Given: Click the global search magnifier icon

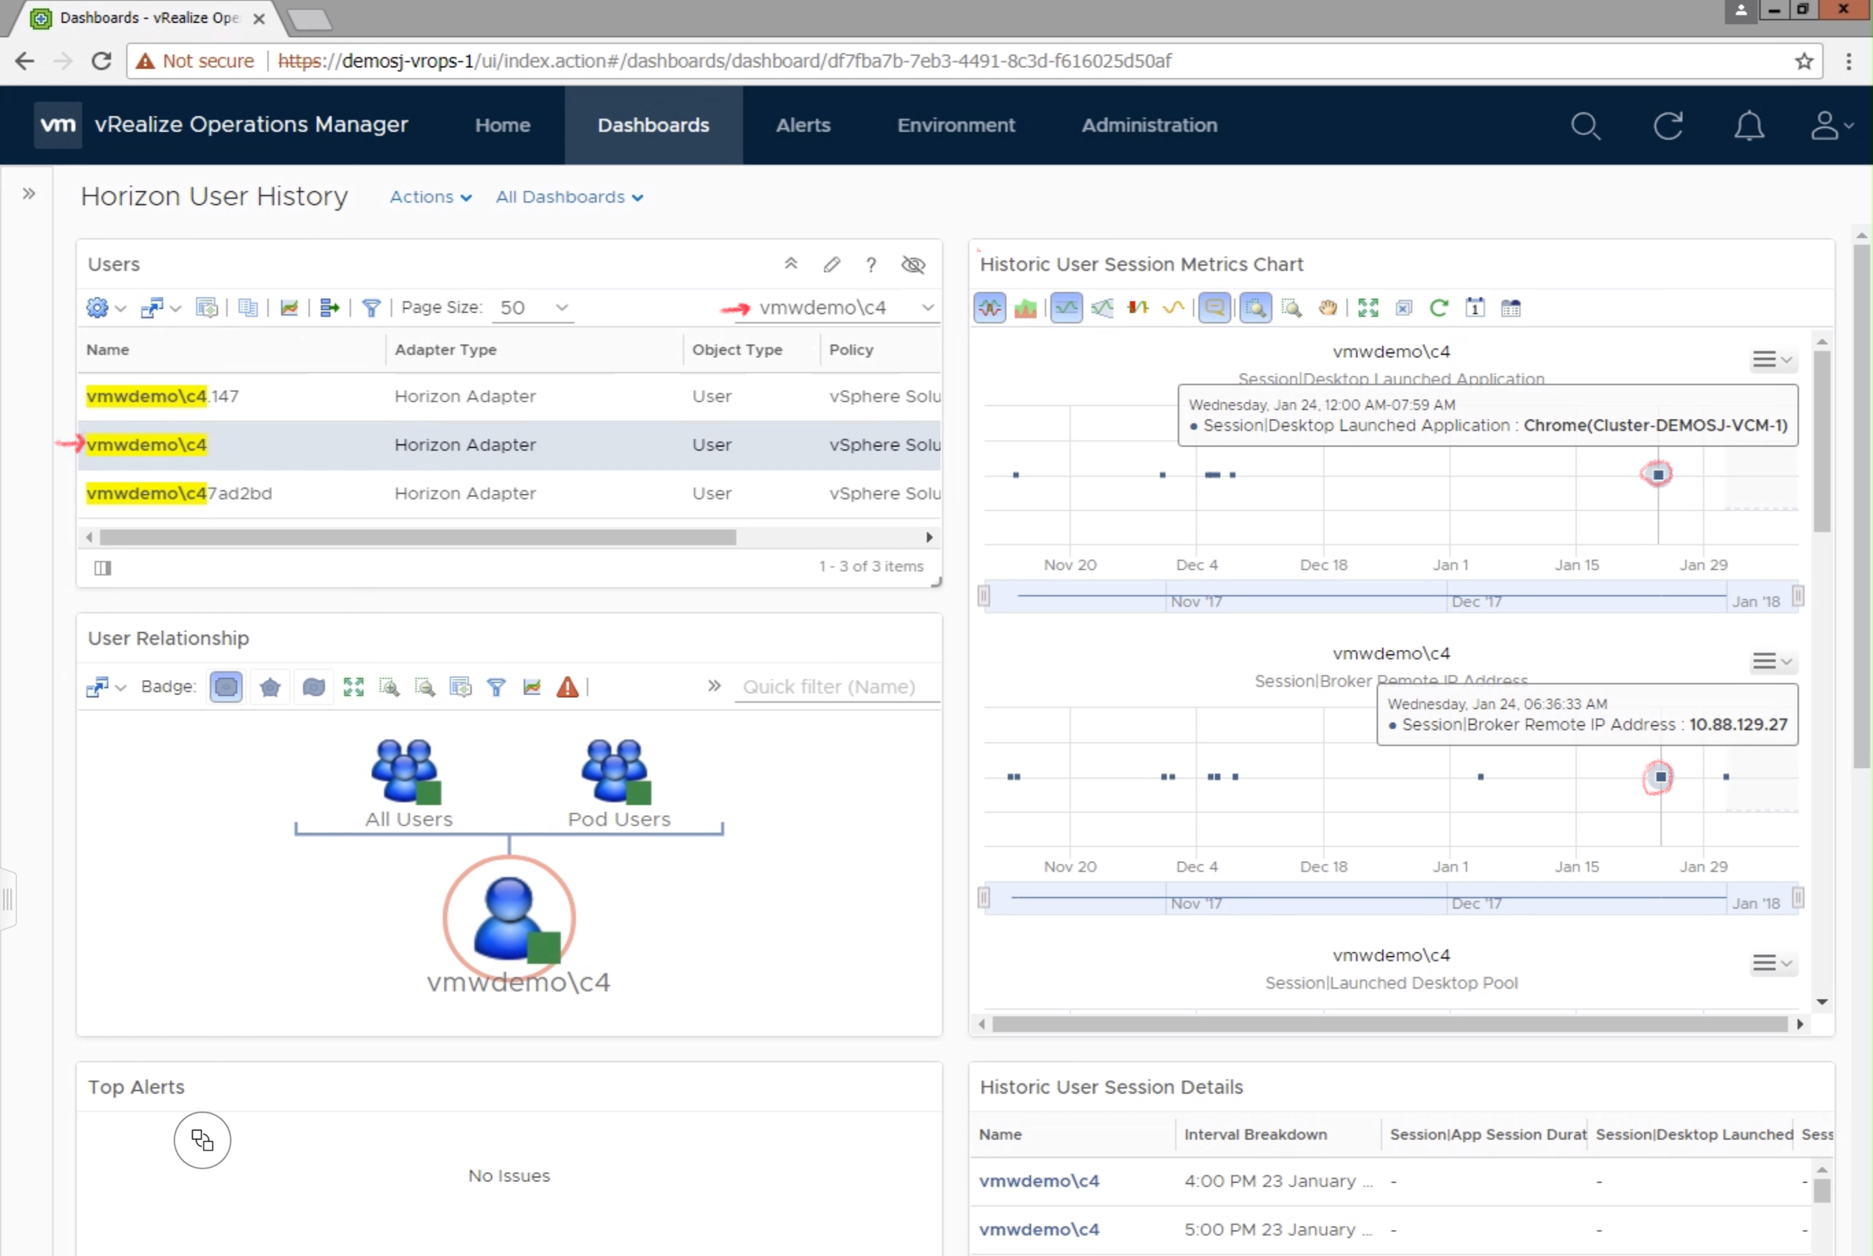Looking at the screenshot, I should pyautogui.click(x=1586, y=127).
